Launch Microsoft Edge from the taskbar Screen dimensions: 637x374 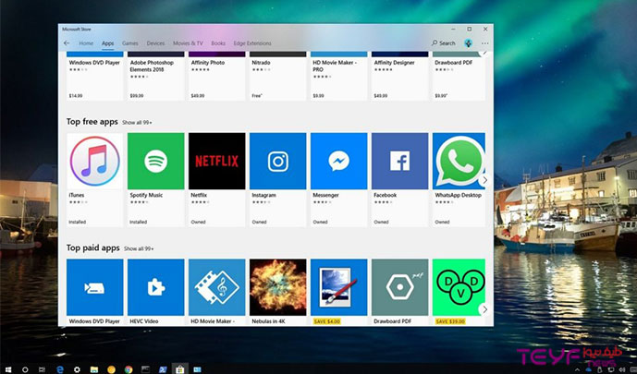click(60, 369)
